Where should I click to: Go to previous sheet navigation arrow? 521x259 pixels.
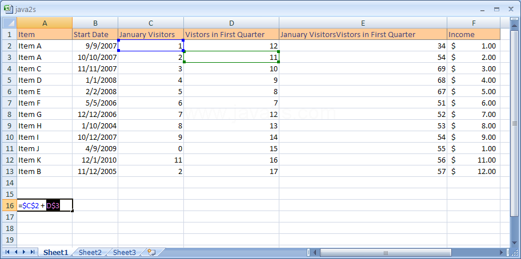[x=16, y=252]
